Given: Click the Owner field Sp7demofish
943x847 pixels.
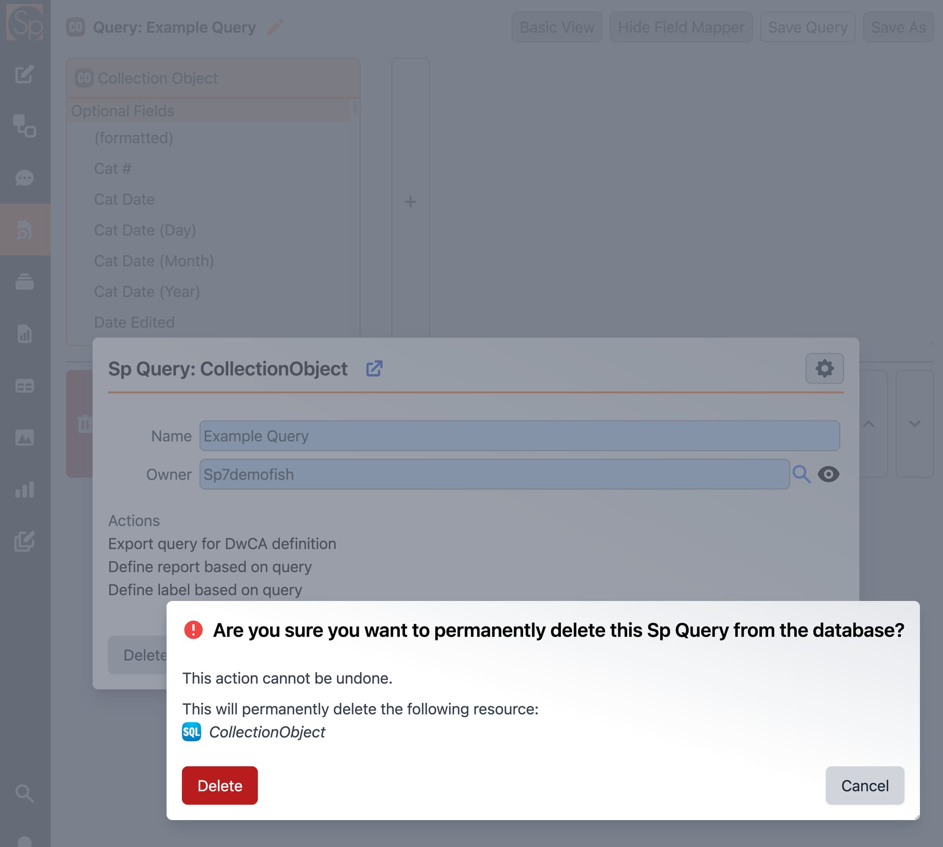Looking at the screenshot, I should [x=494, y=474].
